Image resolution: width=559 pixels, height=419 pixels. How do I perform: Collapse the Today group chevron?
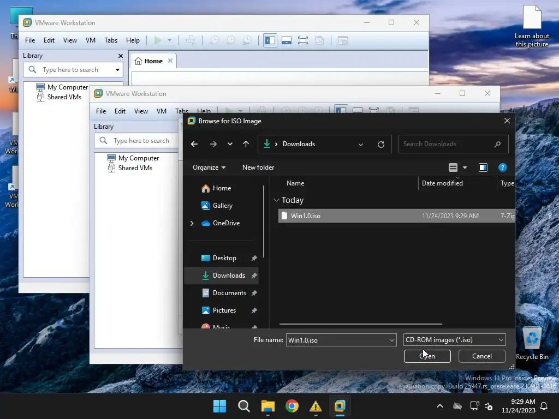(x=276, y=200)
